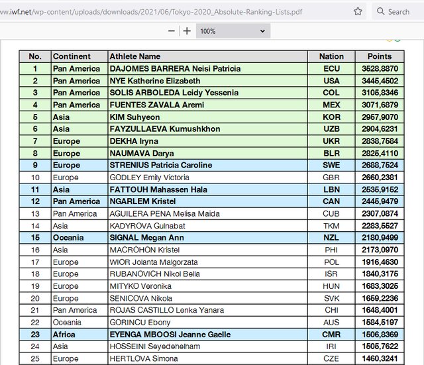Screen dimensions: 424x365
Task: Select name DEKHA Iryna
Action: pos(134,141)
